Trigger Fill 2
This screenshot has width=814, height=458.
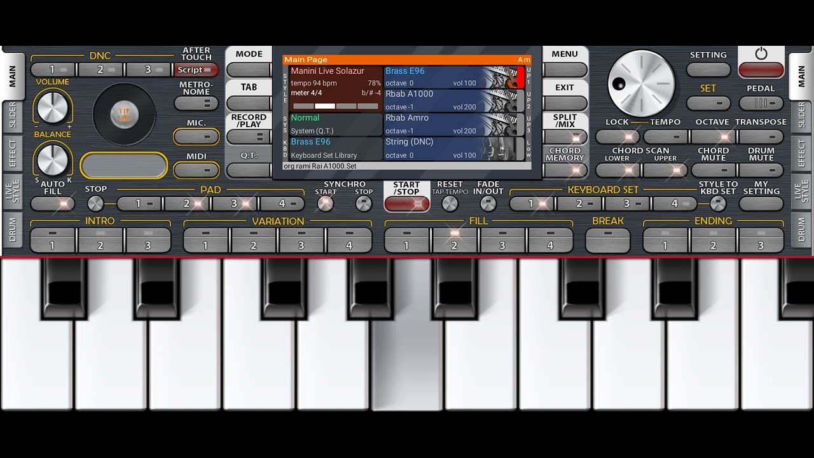point(454,241)
